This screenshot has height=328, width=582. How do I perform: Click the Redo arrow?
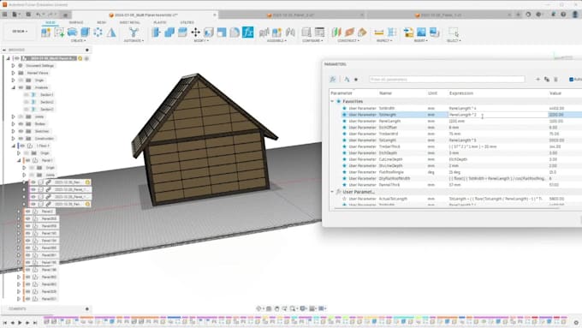50,15
